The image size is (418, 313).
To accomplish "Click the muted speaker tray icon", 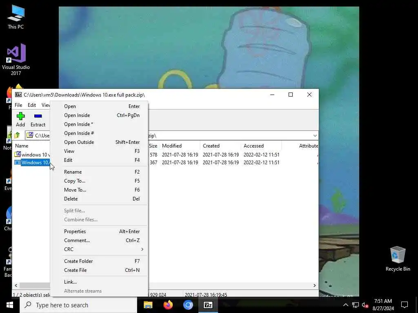I will (x=365, y=305).
